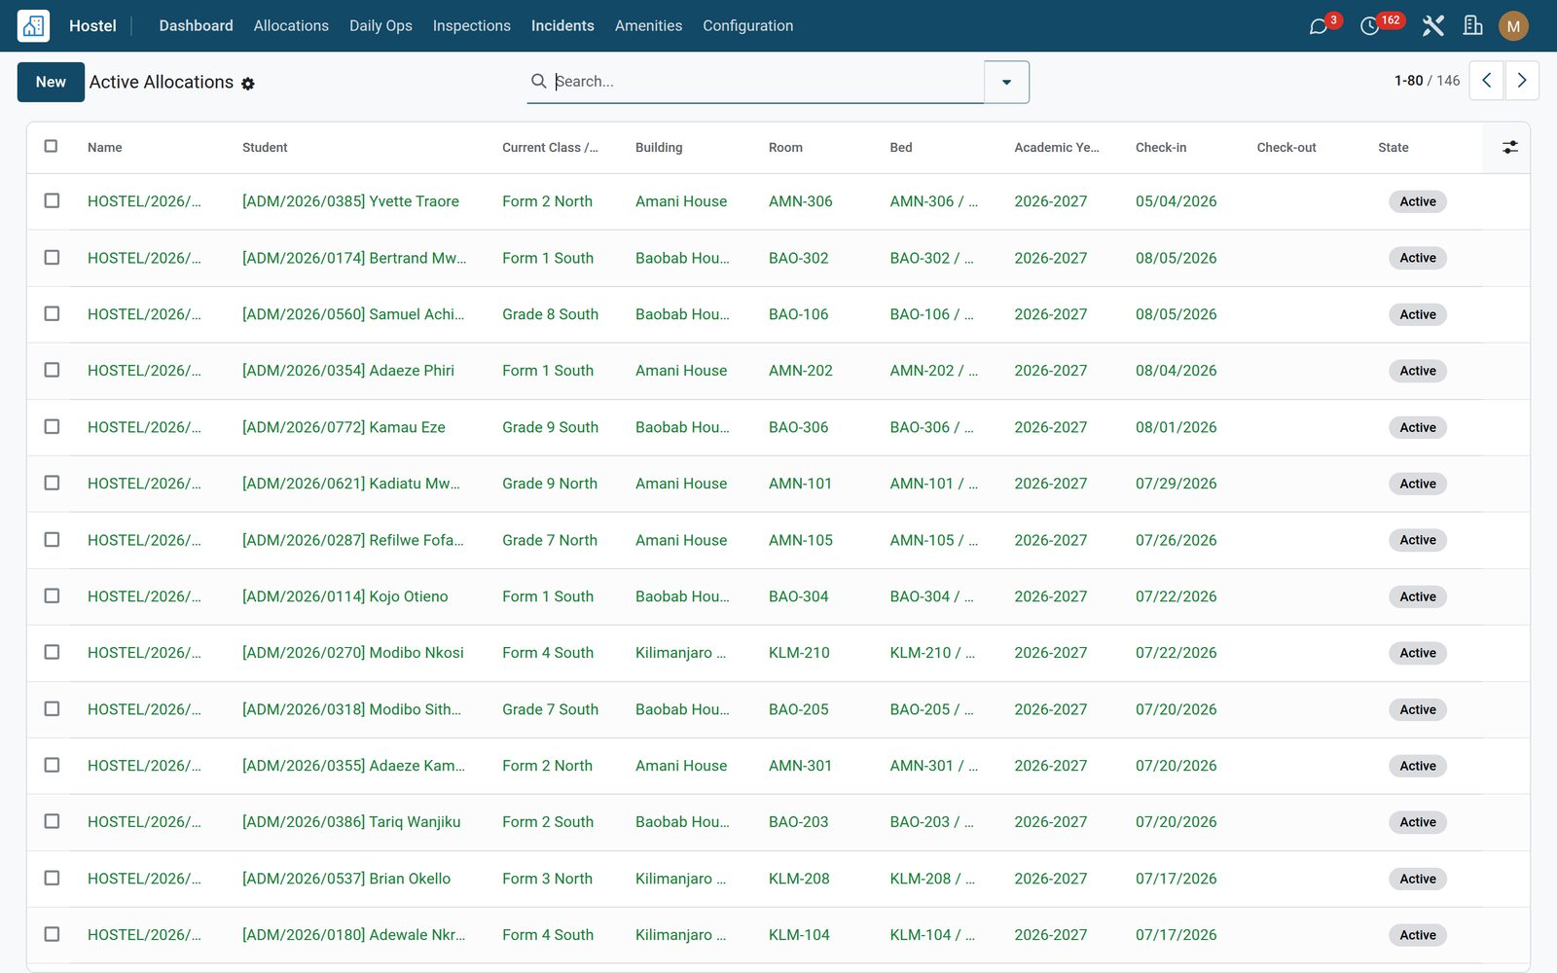Viewport: 1557px width, 973px height.
Task: Open column options adjust icon
Action: pyautogui.click(x=1509, y=147)
